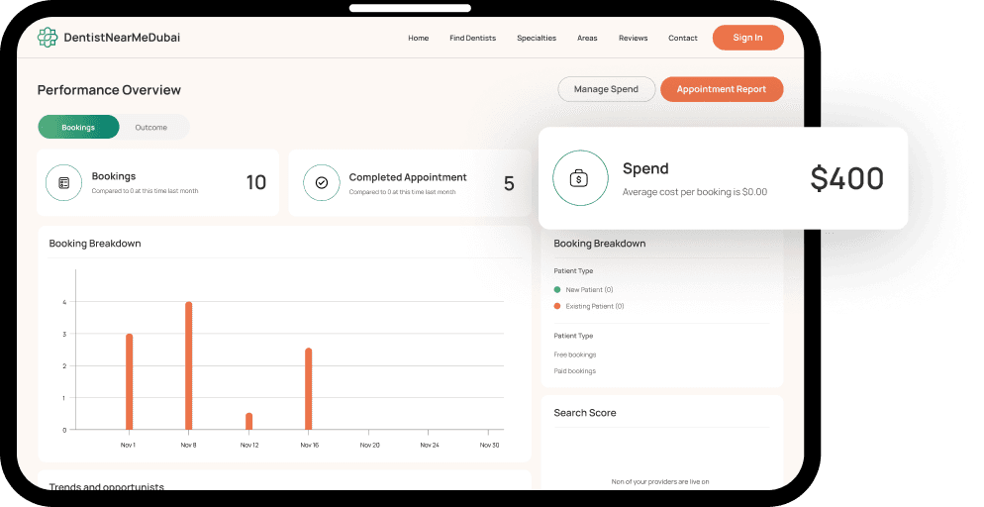Click the Bookings card list icon
This screenshot has height=507, width=984.
coord(64,183)
